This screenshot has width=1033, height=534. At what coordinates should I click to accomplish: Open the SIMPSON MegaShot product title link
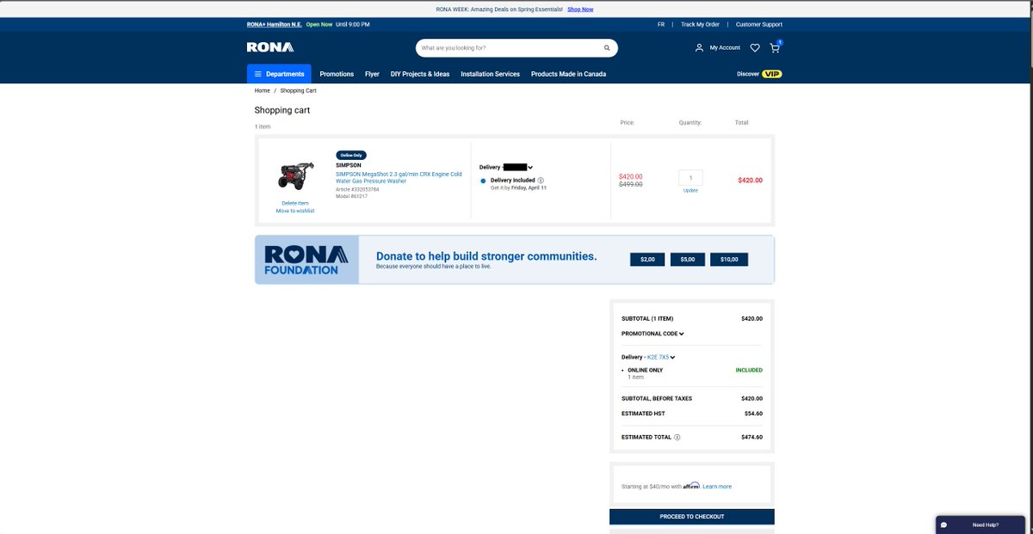tap(399, 177)
